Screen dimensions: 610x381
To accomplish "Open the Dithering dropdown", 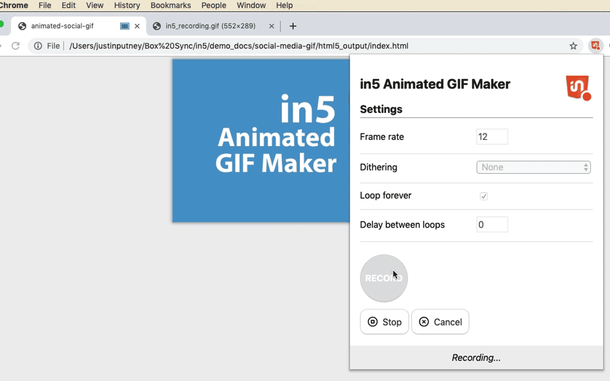I will tap(533, 167).
